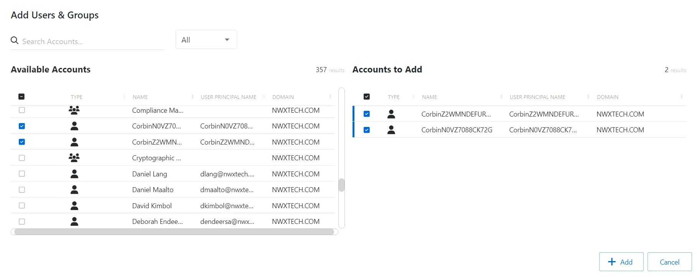This screenshot has width=697, height=278.
Task: Click user icon for CorbinN0VZ7088CK72G in Accounts to Add
Action: (x=391, y=130)
